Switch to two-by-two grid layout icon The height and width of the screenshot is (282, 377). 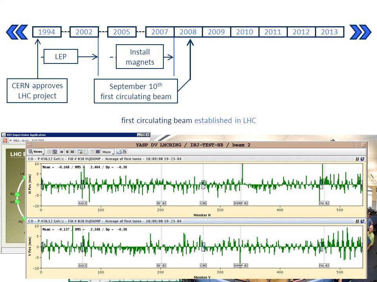tap(72, 152)
